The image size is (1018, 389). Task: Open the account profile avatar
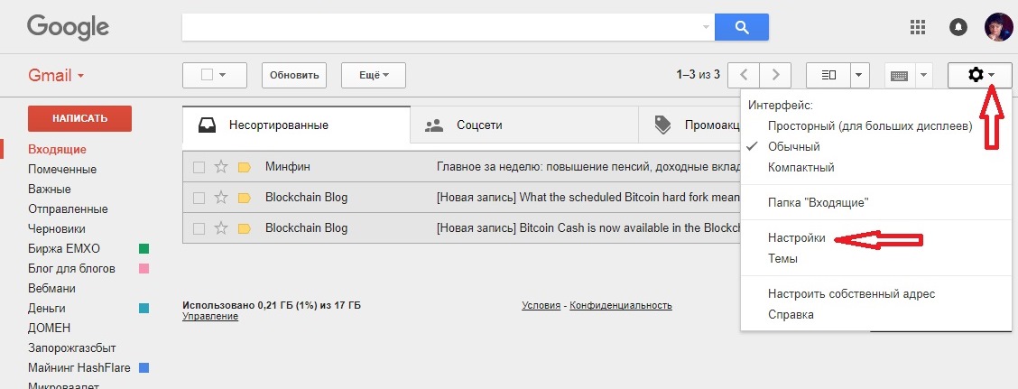click(998, 27)
